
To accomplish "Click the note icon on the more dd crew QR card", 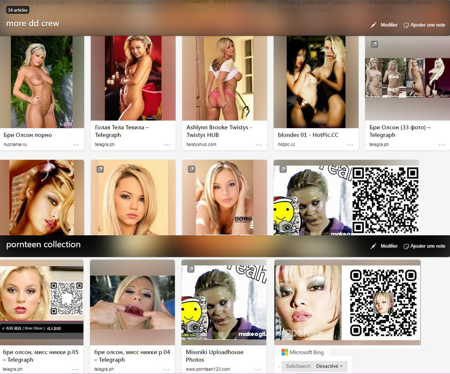I will (283, 169).
